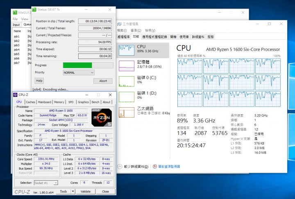The image size is (295, 199).
Task: Select job1 row in MeGUI queue
Action: pos(22,36)
